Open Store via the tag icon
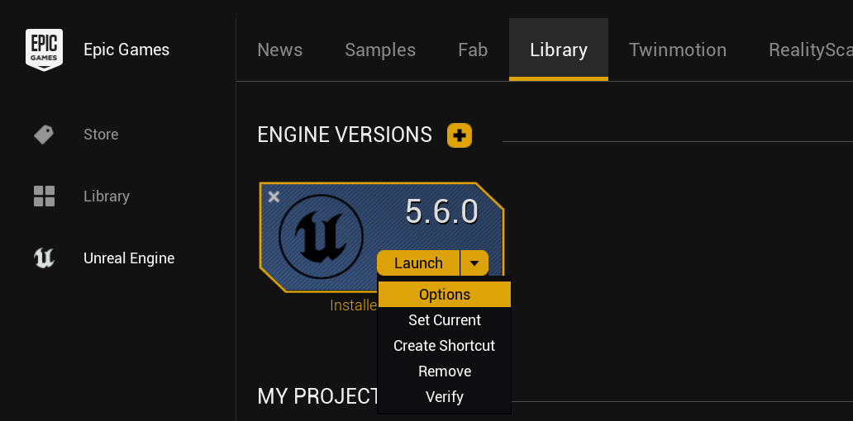Image resolution: width=853 pixels, height=421 pixels. coord(44,135)
